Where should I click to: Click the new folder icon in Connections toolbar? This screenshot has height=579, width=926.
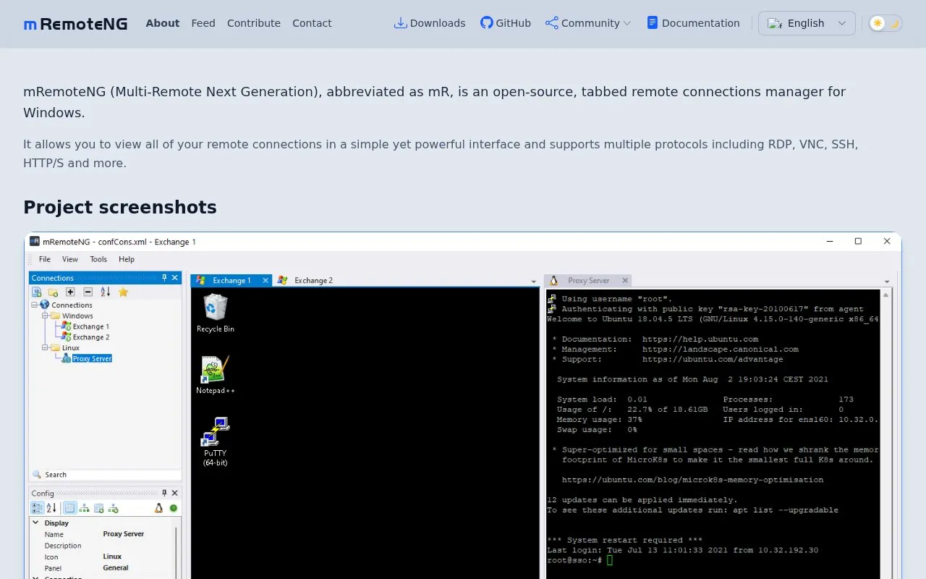[x=54, y=292]
